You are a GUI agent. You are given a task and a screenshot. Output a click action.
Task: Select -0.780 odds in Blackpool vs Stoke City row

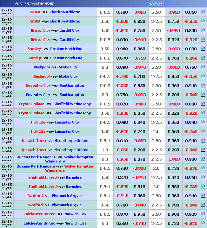coord(122,76)
